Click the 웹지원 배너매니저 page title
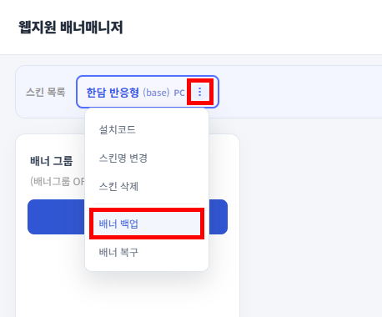Screen dimensions: 382x317 [71, 28]
